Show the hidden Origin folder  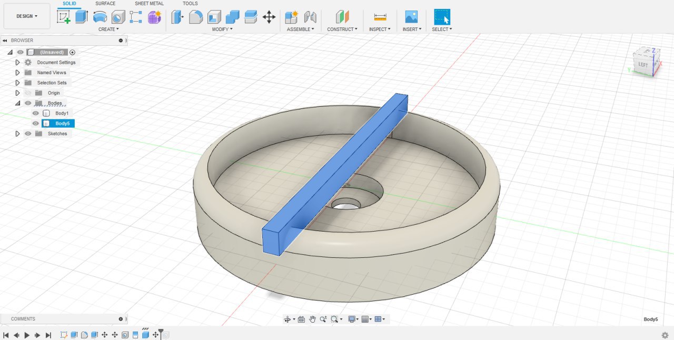[x=28, y=93]
